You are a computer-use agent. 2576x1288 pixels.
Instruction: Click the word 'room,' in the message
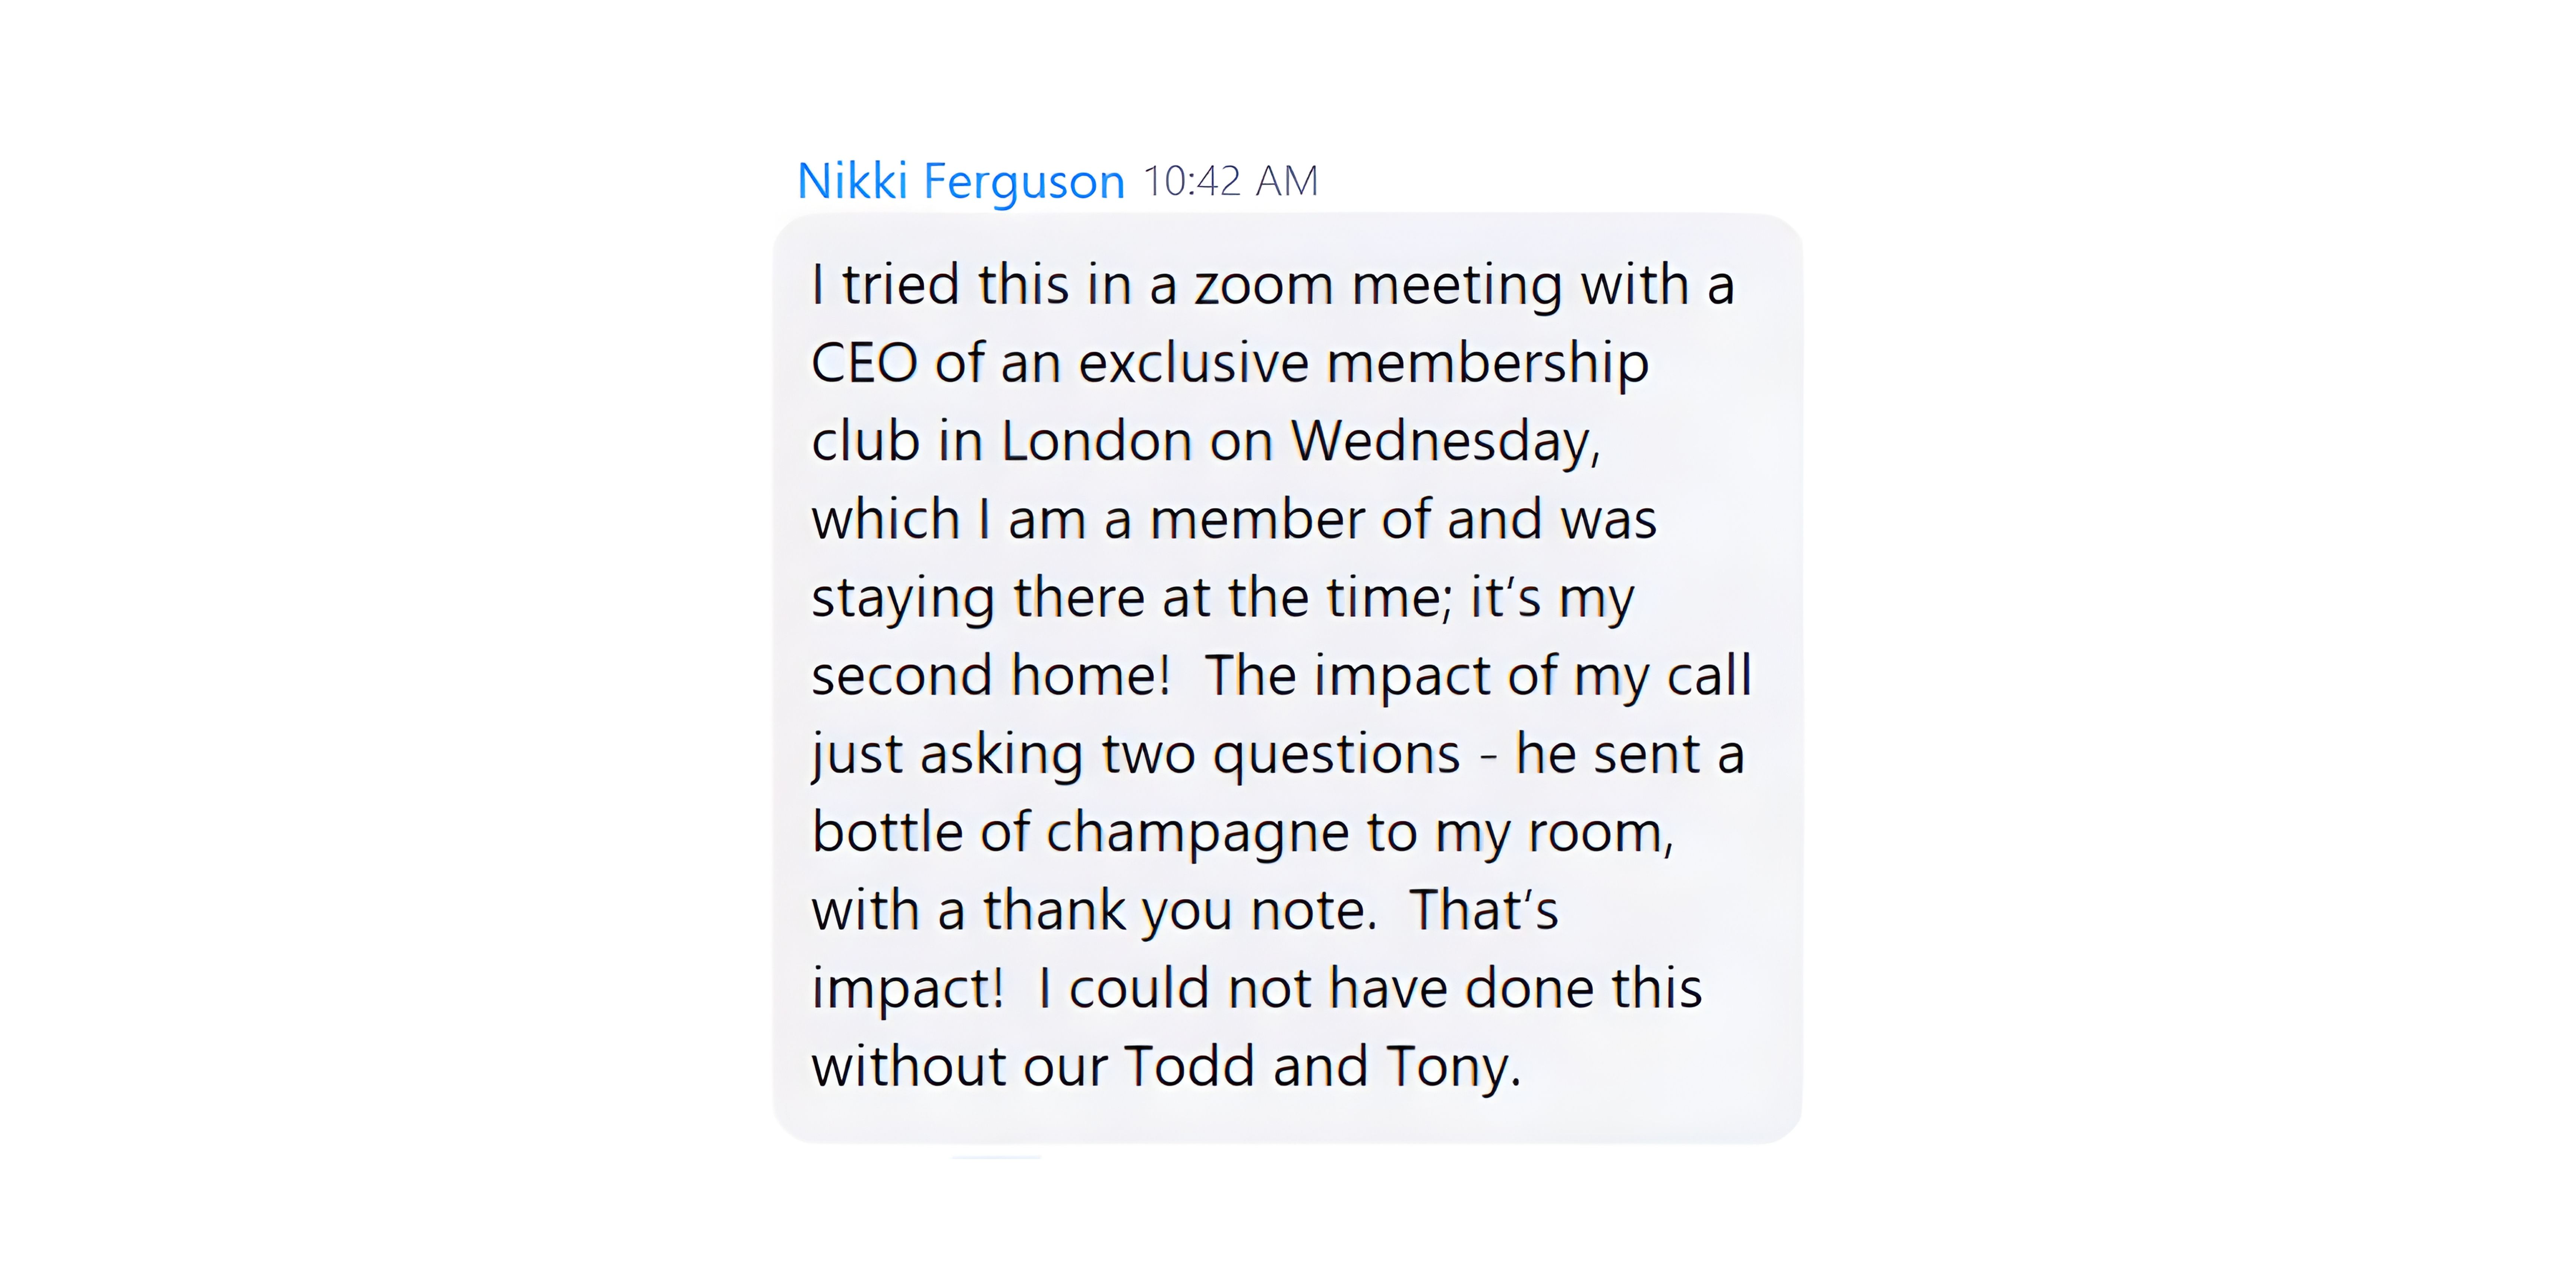pyautogui.click(x=1600, y=832)
